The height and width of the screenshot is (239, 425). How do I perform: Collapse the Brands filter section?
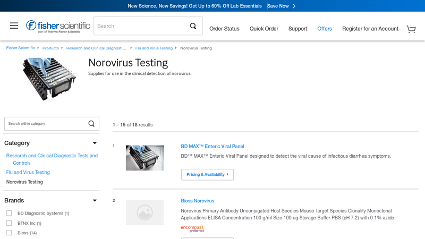point(95,201)
